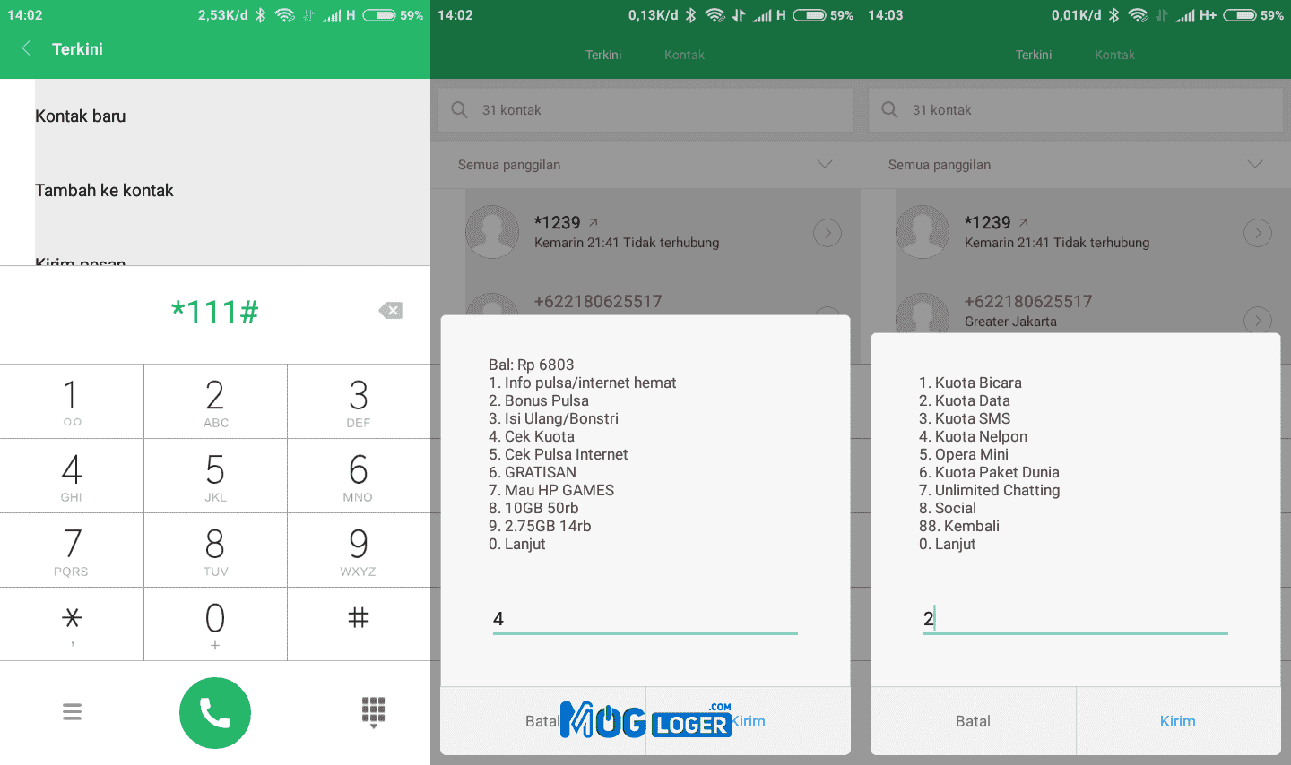The width and height of the screenshot is (1291, 765).
Task: Tap the green call button
Action: point(215,712)
